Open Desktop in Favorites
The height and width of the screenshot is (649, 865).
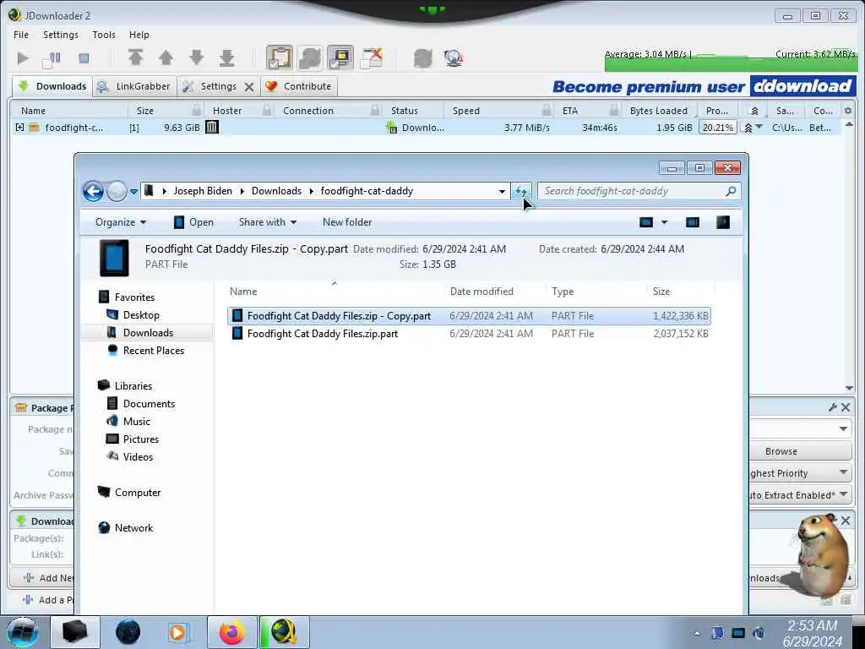click(x=141, y=314)
